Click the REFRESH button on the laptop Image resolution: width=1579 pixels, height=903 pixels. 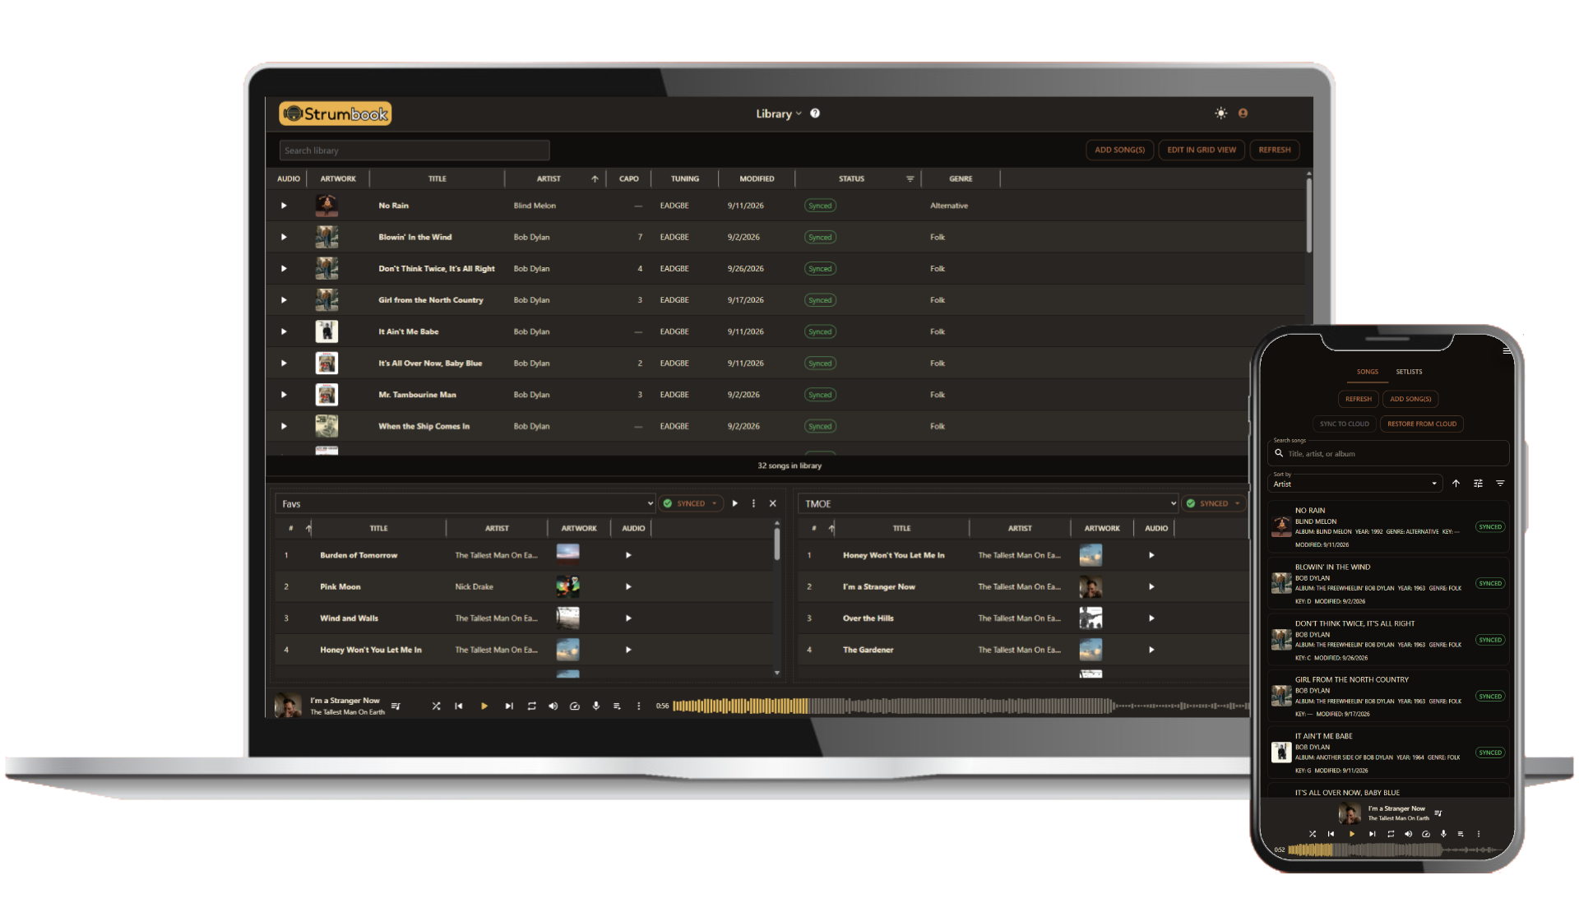[x=1274, y=150]
